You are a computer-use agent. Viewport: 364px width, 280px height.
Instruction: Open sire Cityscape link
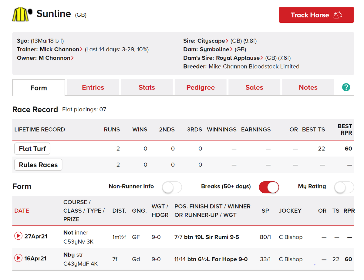[213, 41]
